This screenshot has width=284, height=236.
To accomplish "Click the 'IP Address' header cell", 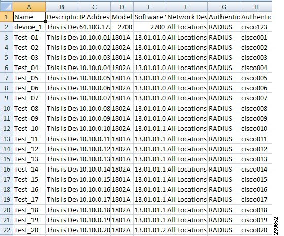I will coord(94,17).
